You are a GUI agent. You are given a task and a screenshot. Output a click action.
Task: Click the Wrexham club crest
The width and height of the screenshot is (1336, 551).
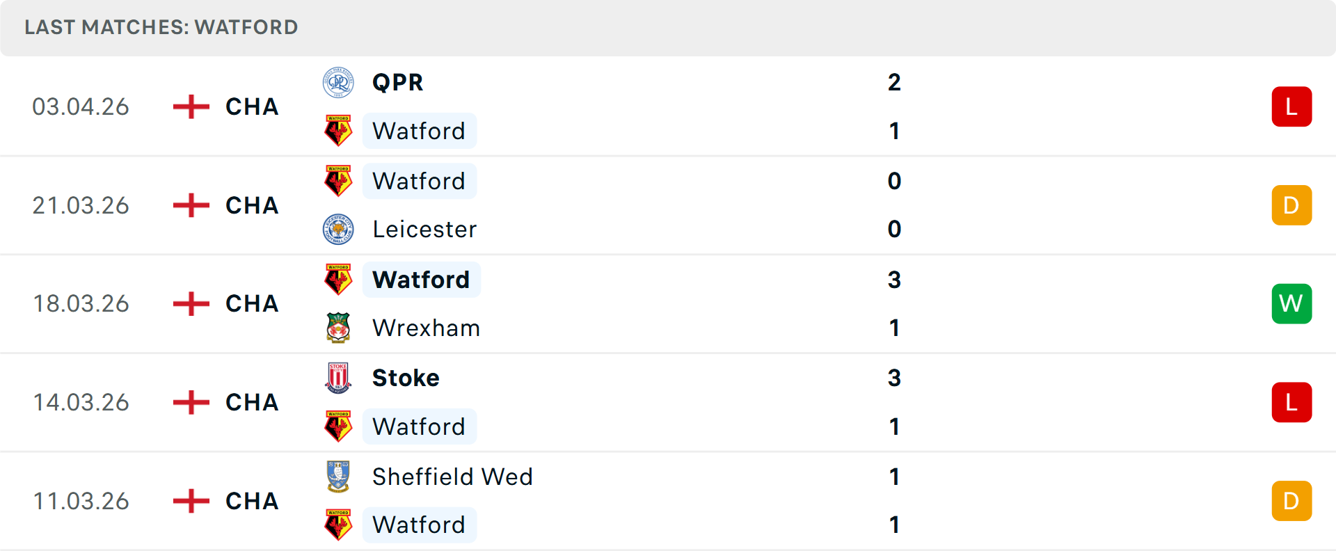[x=338, y=328]
